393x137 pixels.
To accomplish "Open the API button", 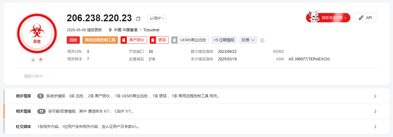I will click(x=365, y=18).
